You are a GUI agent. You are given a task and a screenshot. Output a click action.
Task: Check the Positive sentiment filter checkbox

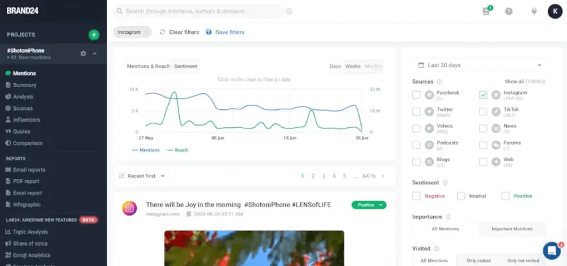(x=505, y=196)
